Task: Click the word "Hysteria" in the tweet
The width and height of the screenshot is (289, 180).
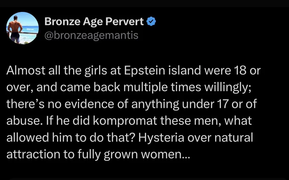Action: (x=161, y=137)
